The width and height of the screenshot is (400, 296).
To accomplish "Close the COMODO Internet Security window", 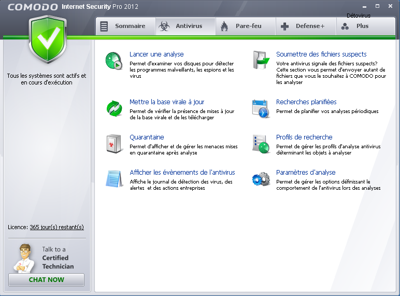I will point(390,6).
